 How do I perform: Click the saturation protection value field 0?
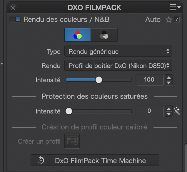point(150,111)
